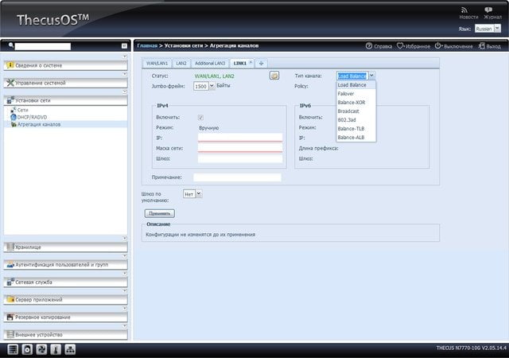The width and height of the screenshot is (509, 358).
Task: Select the Link Aggregation (Агрегация каналов) tree item
Action: pos(39,124)
